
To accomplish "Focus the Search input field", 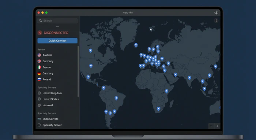I will coord(57,21).
